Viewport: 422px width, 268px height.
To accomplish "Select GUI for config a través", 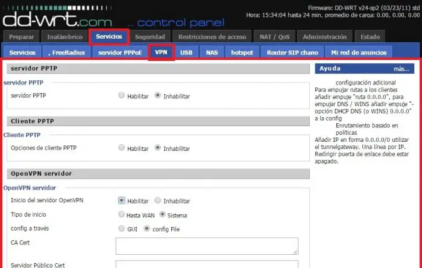I will point(122,228).
